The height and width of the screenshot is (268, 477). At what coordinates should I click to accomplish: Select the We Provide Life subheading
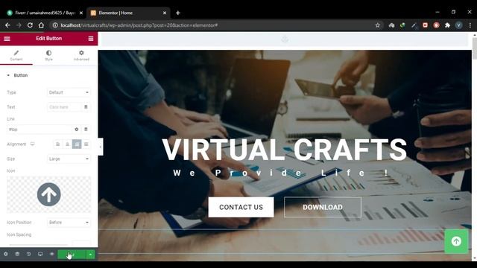tap(281, 173)
